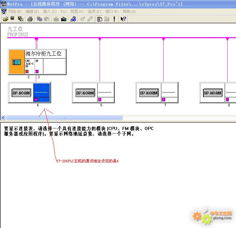Select the DP-NORM slave at address 8
Viewport: 236px width, 228px height.
212,93
